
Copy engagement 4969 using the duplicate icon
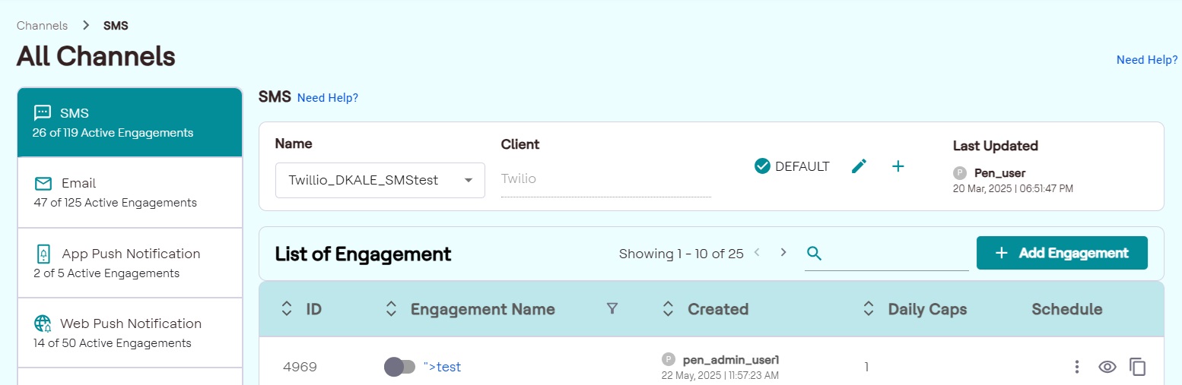coord(1137,367)
